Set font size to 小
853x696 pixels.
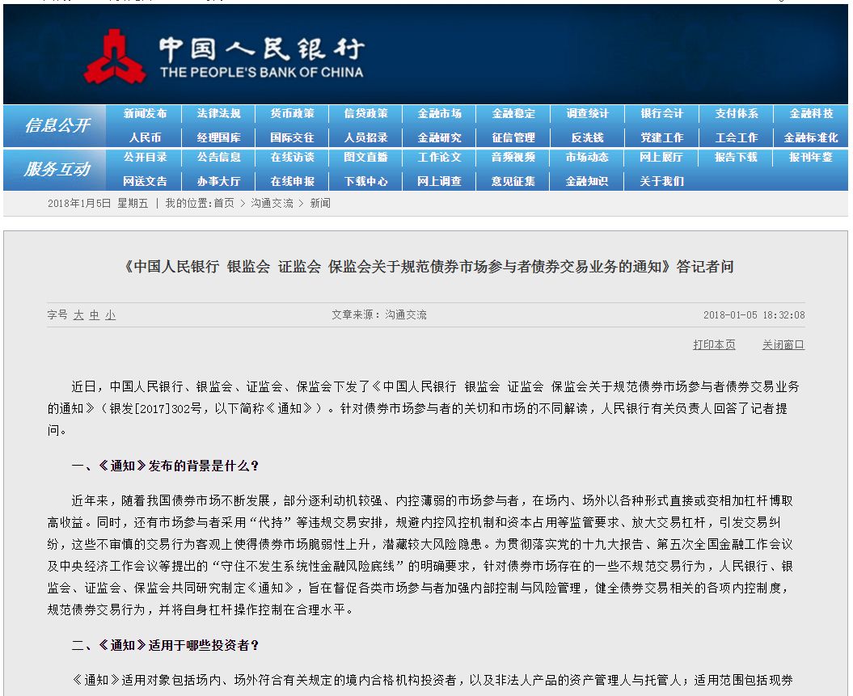111,315
